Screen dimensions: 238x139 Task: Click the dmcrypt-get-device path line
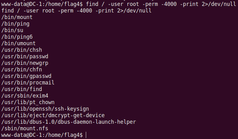pos(53,116)
